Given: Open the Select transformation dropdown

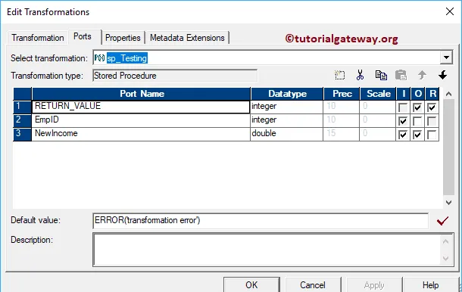Looking at the screenshot, I should [446, 57].
